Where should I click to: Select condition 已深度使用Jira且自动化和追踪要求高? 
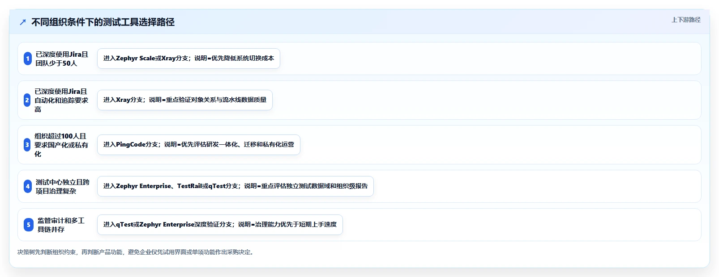click(x=61, y=100)
